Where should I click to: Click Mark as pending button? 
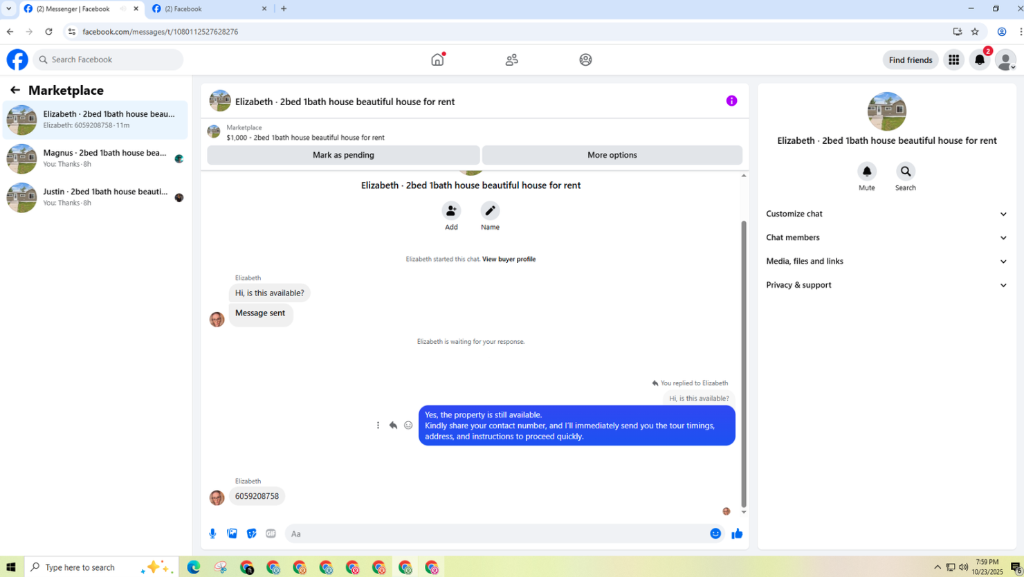(x=343, y=155)
